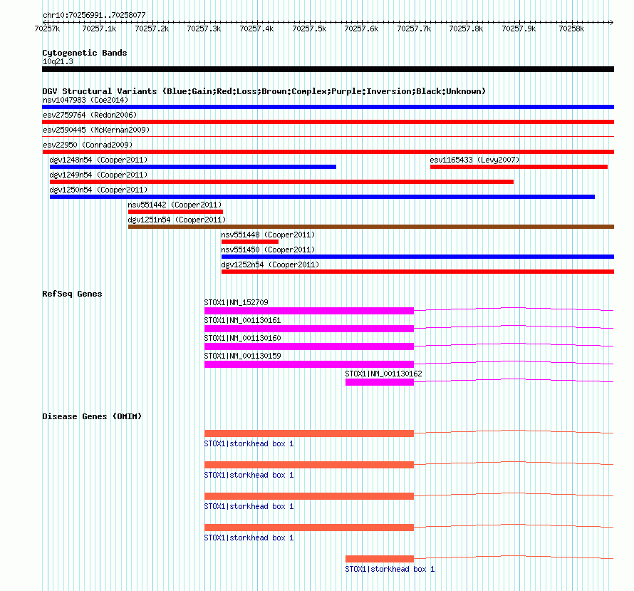
Task: Click the blue nsv551450 gain bar
Action: coord(417,257)
